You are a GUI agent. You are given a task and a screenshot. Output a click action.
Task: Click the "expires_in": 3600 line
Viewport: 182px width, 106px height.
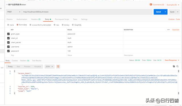click(26, 86)
